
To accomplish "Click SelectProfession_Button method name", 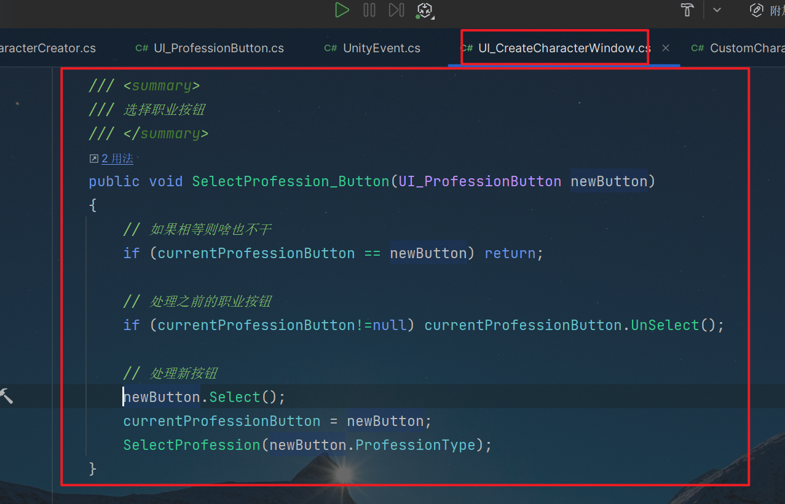I will click(290, 181).
